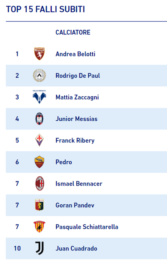Screen dimensions: 167x262
Task: Click the Juventus club logo
Action: tap(39, 248)
